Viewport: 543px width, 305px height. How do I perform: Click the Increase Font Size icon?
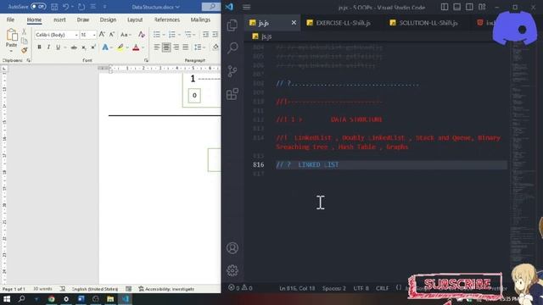coord(102,34)
